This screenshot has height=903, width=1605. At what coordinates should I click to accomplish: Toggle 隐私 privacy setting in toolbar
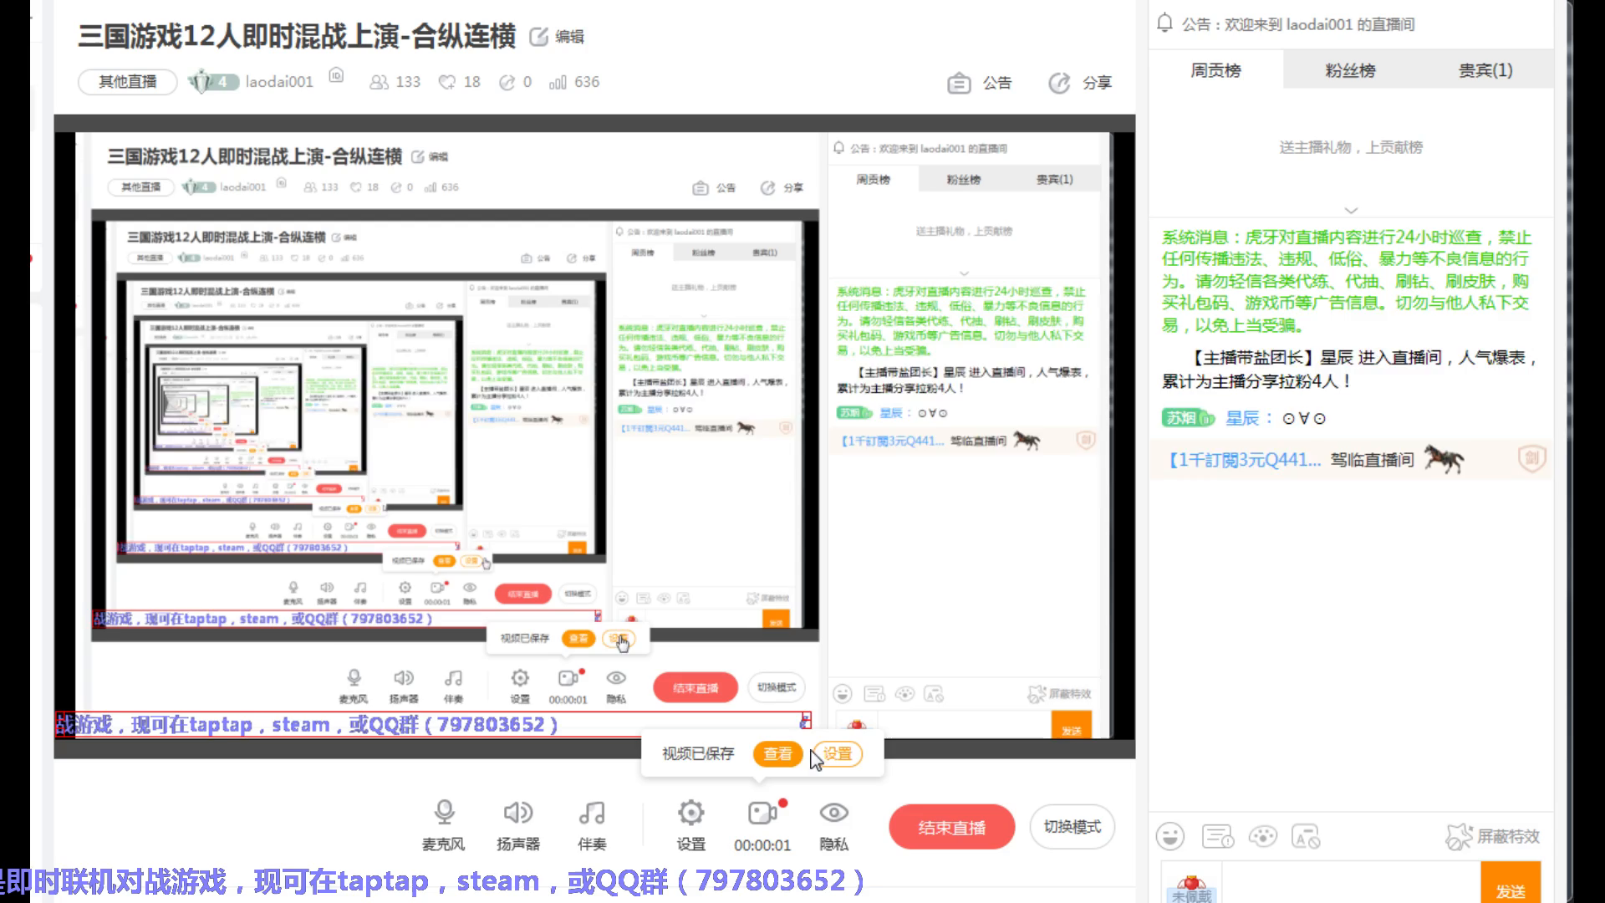(x=833, y=824)
